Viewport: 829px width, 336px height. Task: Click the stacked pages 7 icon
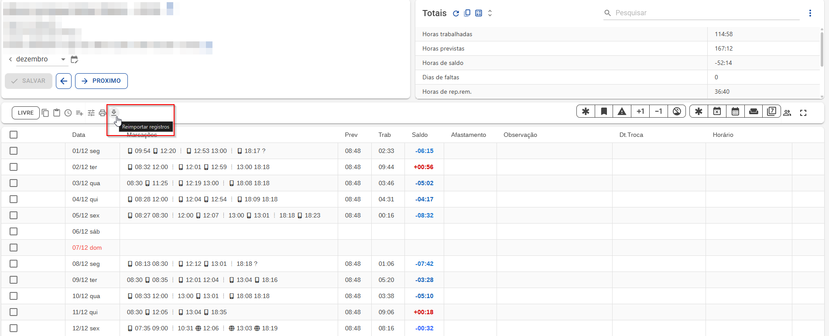[x=771, y=112]
